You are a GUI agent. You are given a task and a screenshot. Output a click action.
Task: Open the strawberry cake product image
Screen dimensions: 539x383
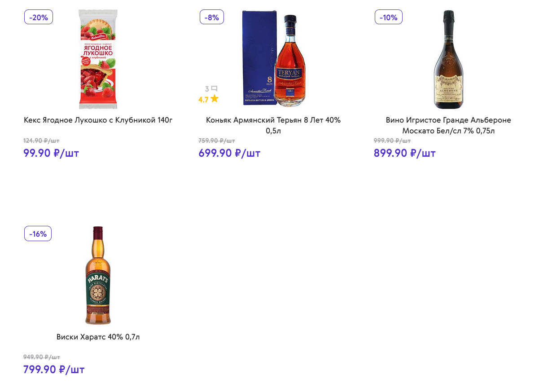[98, 59]
